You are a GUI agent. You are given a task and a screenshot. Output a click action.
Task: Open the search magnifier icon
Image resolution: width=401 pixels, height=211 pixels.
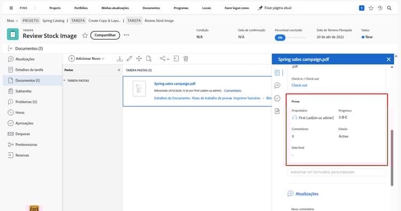[389, 8]
